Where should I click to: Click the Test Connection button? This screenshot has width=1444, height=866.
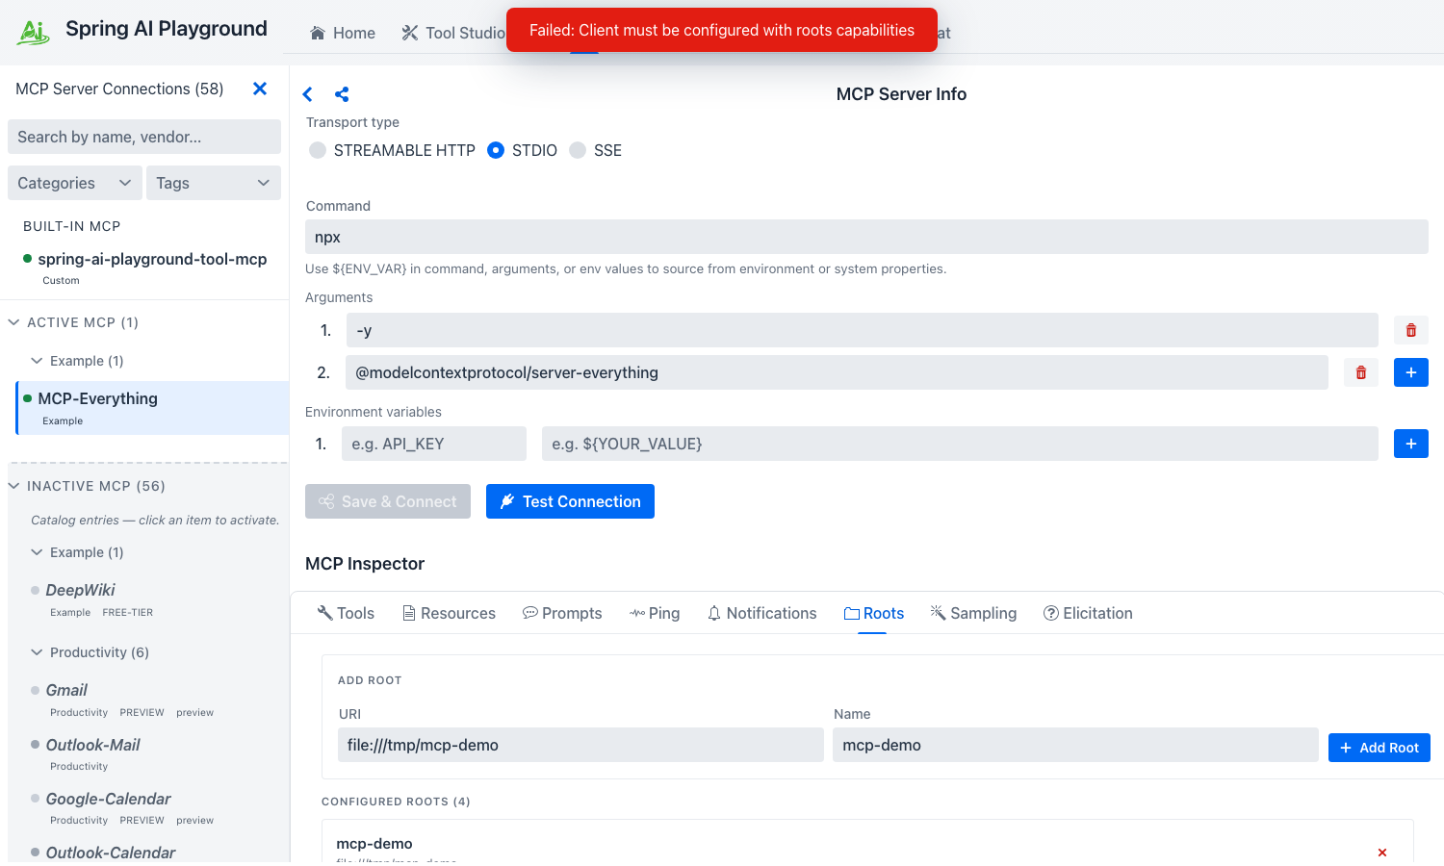pyautogui.click(x=570, y=501)
